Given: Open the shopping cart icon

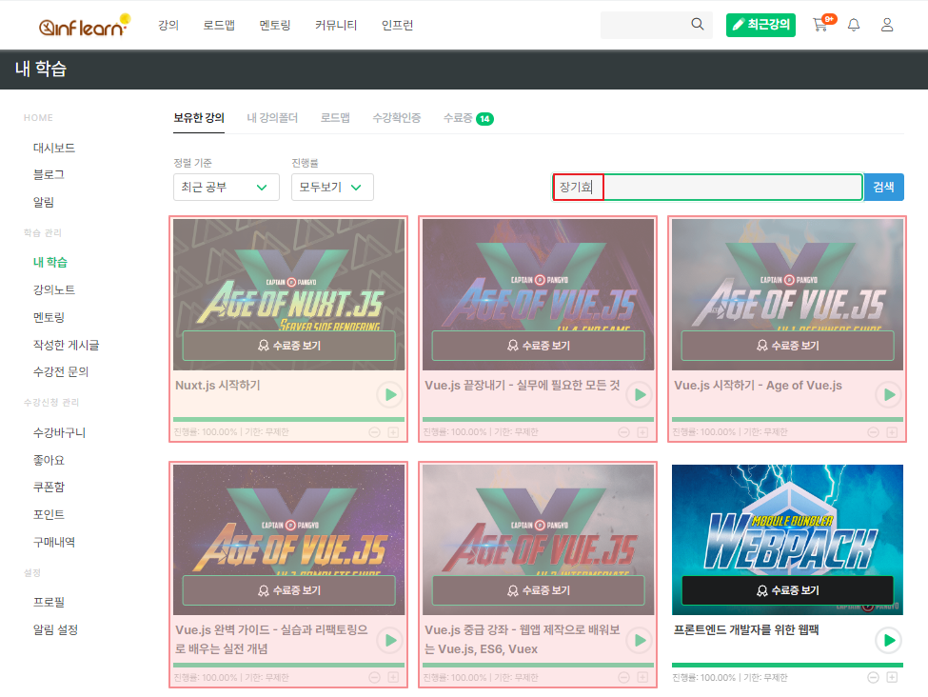Looking at the screenshot, I should [x=820, y=25].
